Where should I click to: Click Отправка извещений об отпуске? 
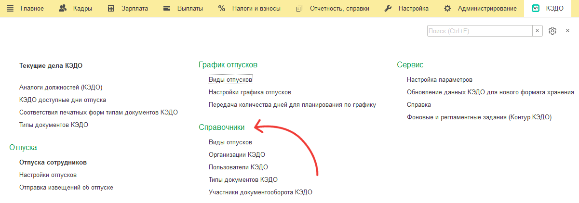click(x=66, y=188)
